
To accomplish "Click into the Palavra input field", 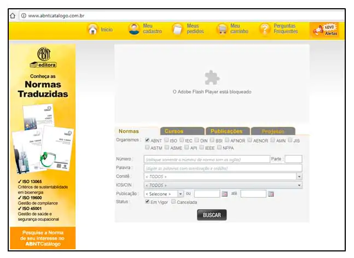I will [x=223, y=168].
